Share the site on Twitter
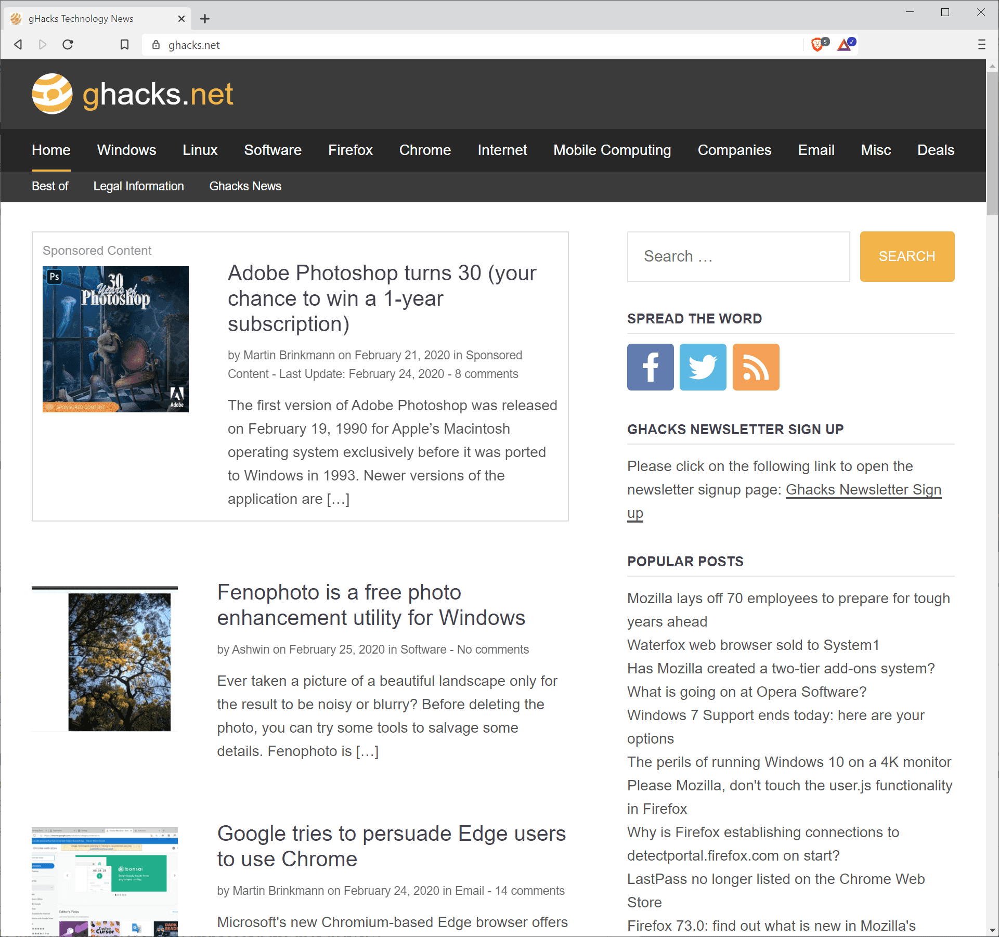 coord(703,367)
